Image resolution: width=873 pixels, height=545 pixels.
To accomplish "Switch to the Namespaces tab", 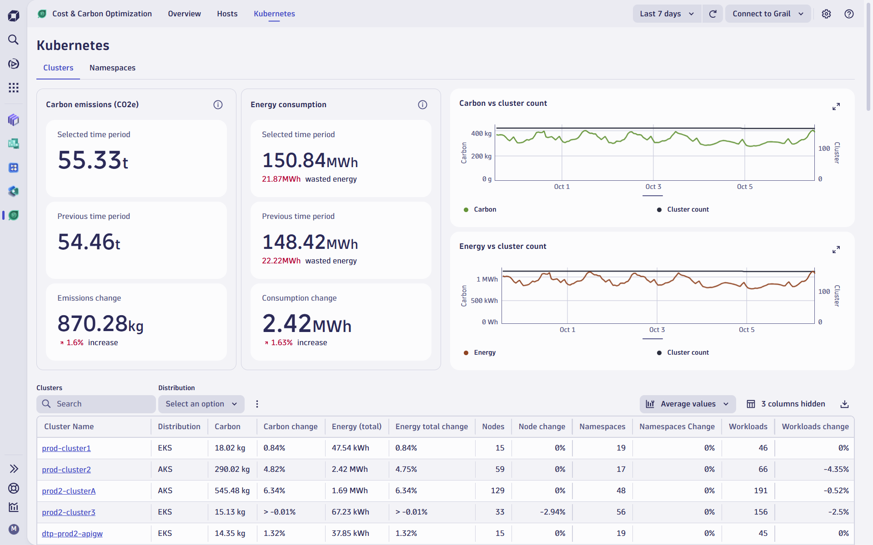I will click(112, 68).
